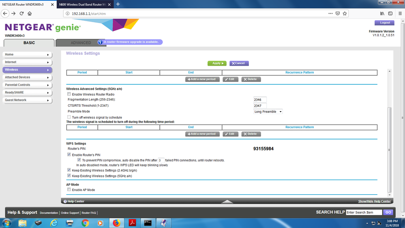Expand ReadySHARE sidebar arrow
The width and height of the screenshot is (405, 228).
[x=48, y=92]
